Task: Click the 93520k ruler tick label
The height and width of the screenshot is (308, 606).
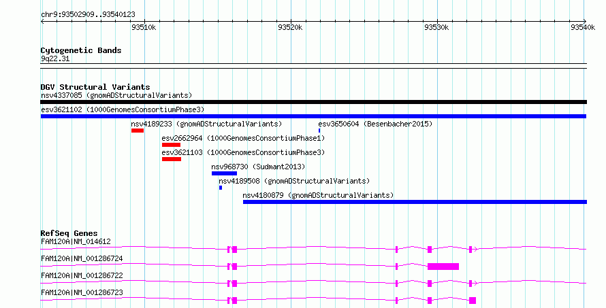Action: [x=290, y=27]
